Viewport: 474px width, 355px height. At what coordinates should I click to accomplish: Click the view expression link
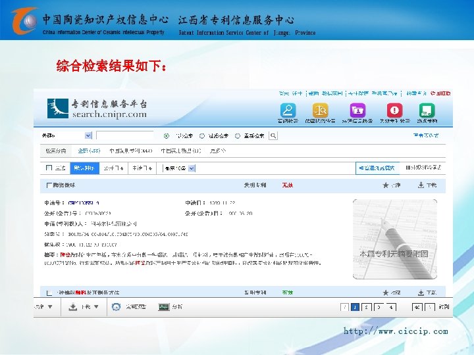426,135
